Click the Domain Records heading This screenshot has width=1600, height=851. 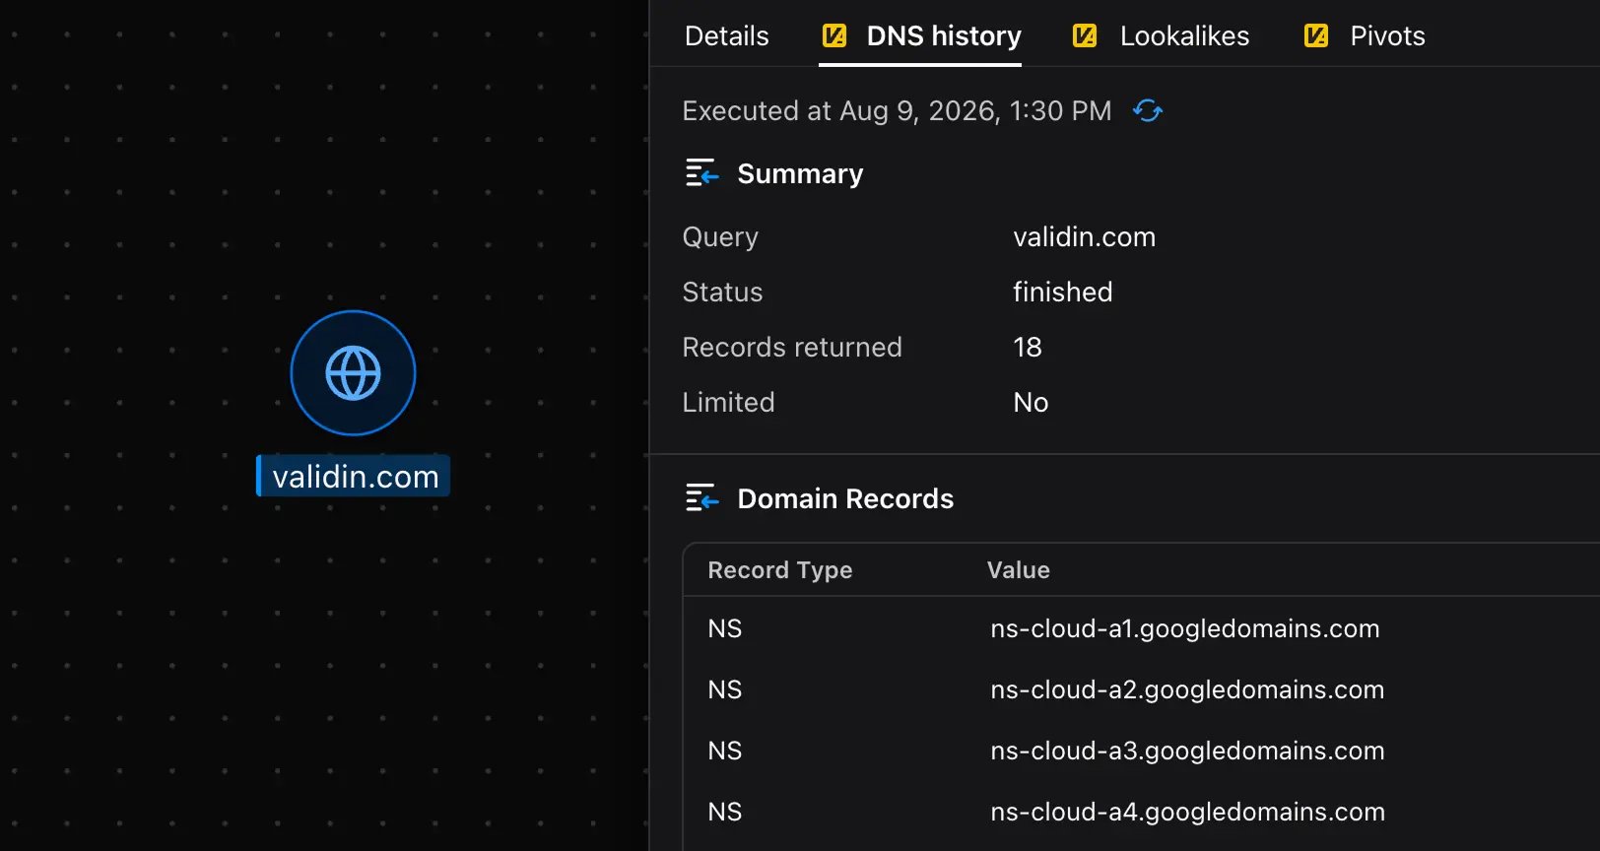tap(845, 498)
